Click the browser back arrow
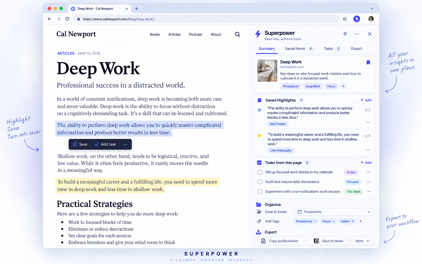 coord(49,19)
